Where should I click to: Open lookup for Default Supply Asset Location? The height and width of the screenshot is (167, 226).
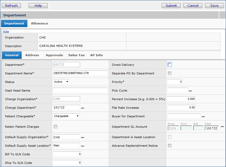83,146
